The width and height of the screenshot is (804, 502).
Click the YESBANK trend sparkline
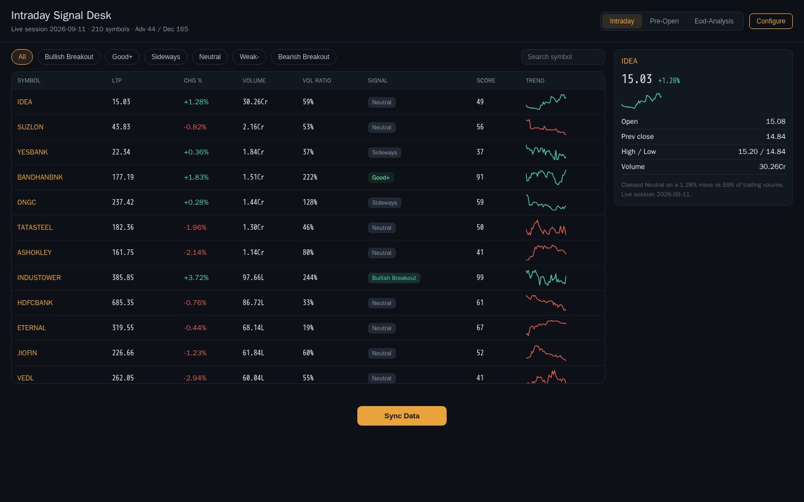(x=546, y=152)
